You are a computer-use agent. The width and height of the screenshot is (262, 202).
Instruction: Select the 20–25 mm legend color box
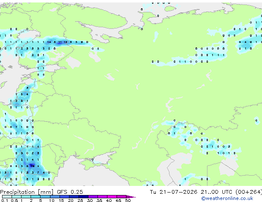(74, 197)
